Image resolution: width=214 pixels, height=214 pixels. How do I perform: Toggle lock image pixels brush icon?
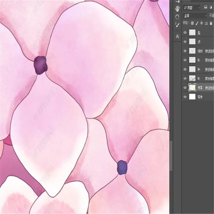[x=197, y=23]
